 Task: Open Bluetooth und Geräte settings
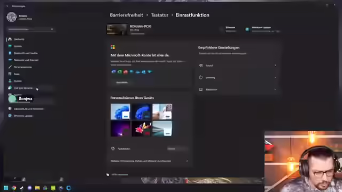pos(23,53)
